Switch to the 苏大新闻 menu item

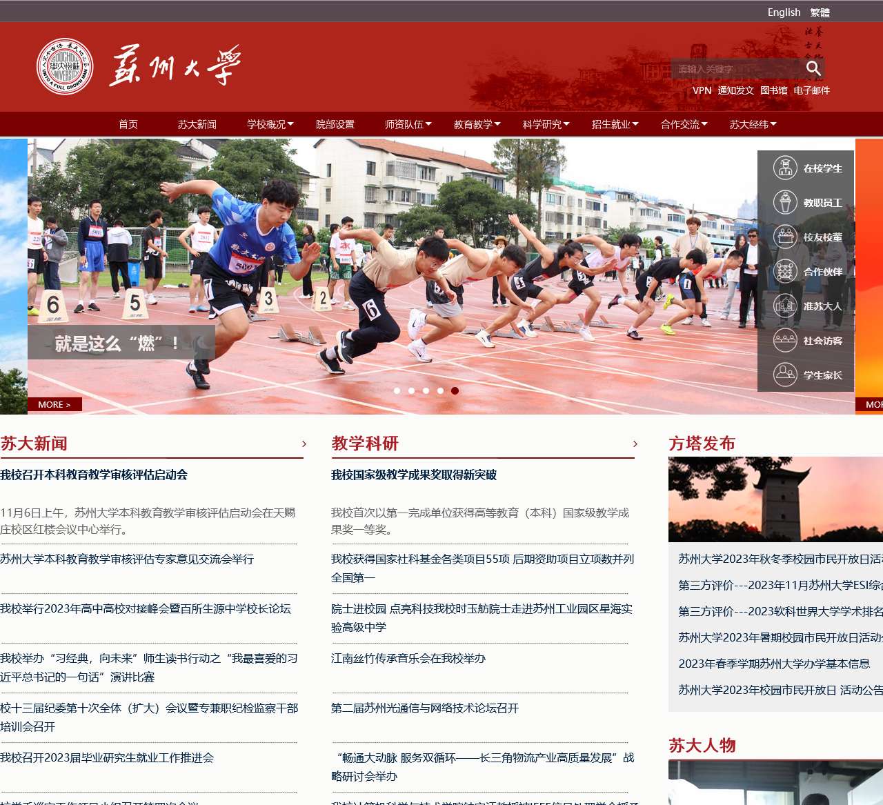pyautogui.click(x=198, y=124)
